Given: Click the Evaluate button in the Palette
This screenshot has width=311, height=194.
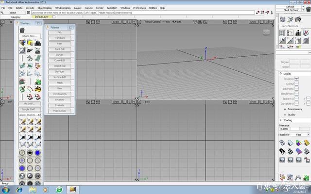Looking at the screenshot, I should pos(60,105).
